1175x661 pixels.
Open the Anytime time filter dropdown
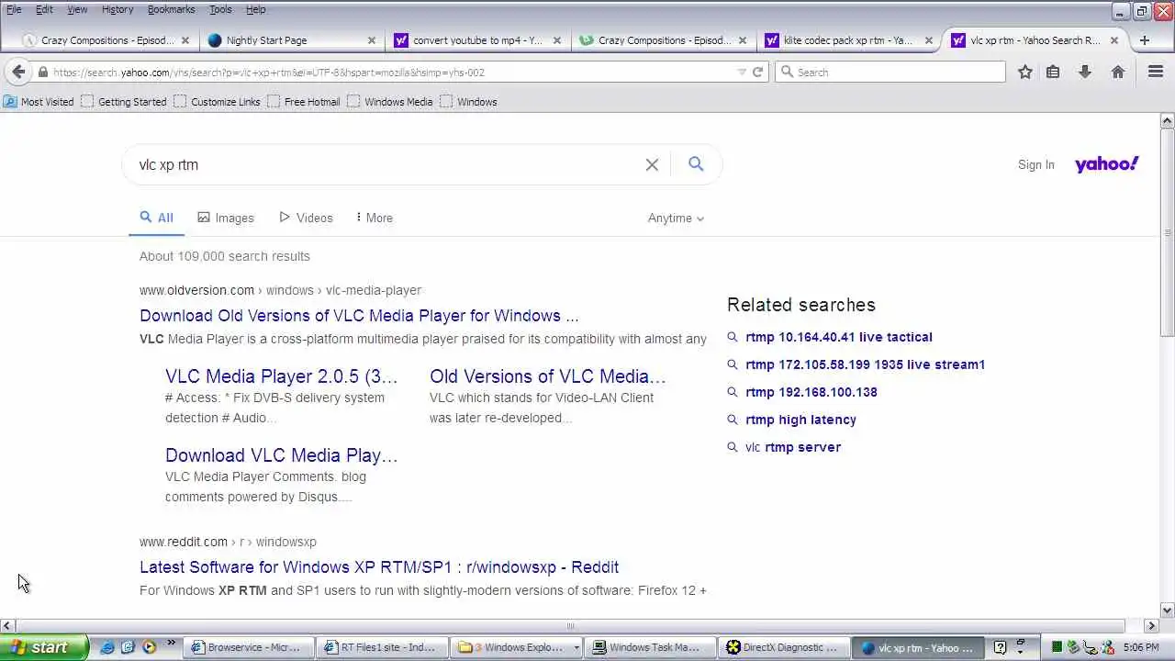tap(676, 218)
